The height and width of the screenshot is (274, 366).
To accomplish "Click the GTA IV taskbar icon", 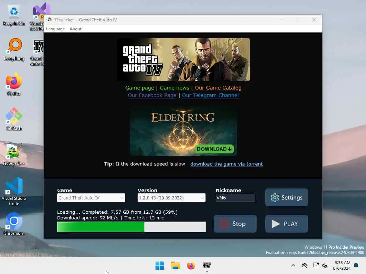I will 207,265.
